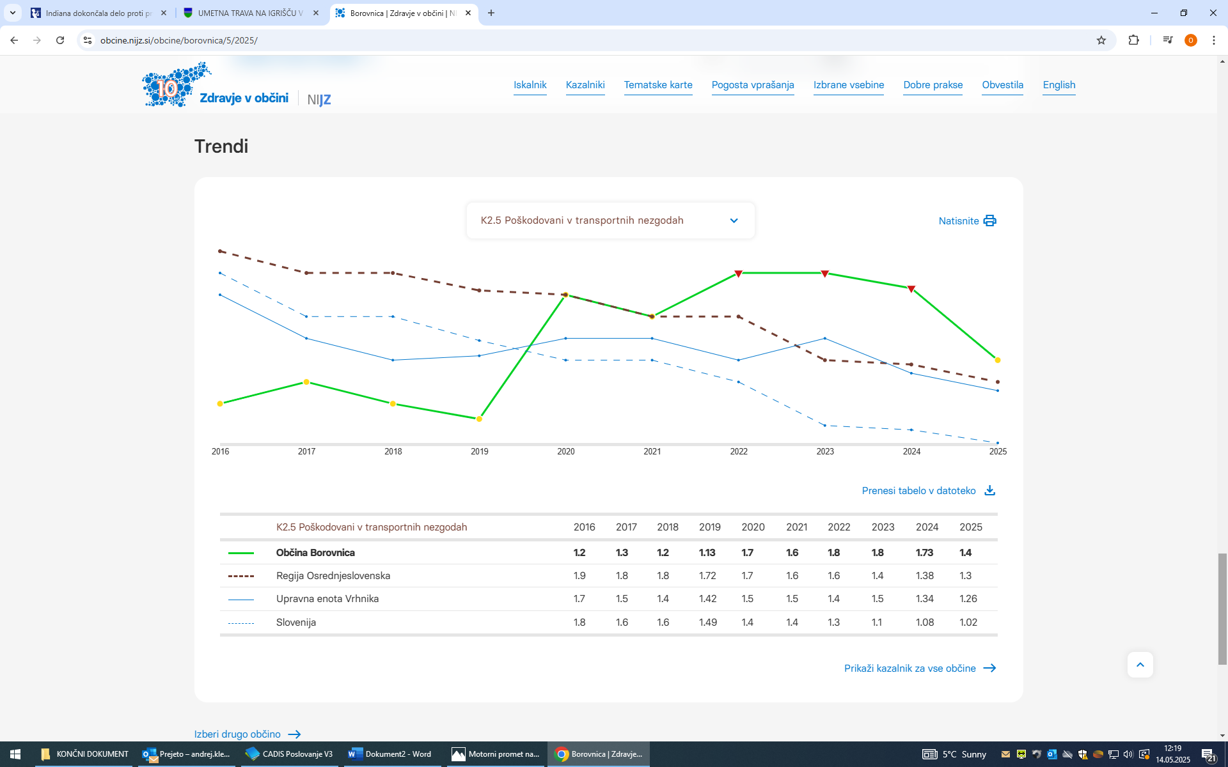Click the red triangle marker at 2024

[911, 290]
